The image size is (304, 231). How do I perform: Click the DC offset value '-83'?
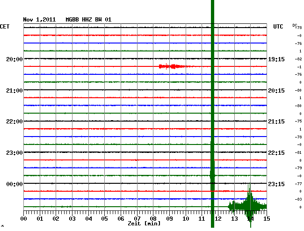(298, 199)
